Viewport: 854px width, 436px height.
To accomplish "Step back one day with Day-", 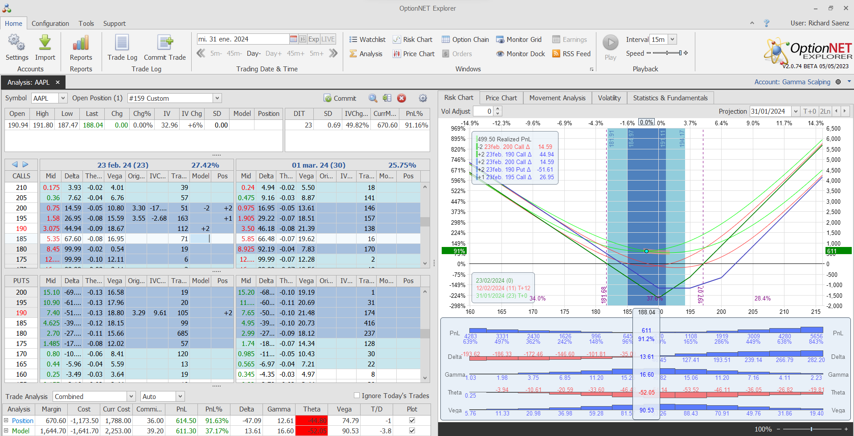I will (x=254, y=53).
